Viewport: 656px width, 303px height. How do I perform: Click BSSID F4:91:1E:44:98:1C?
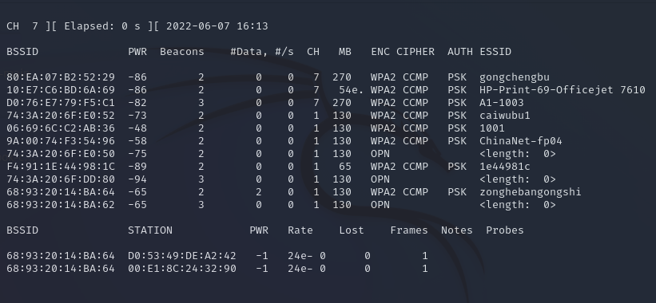tap(61, 167)
